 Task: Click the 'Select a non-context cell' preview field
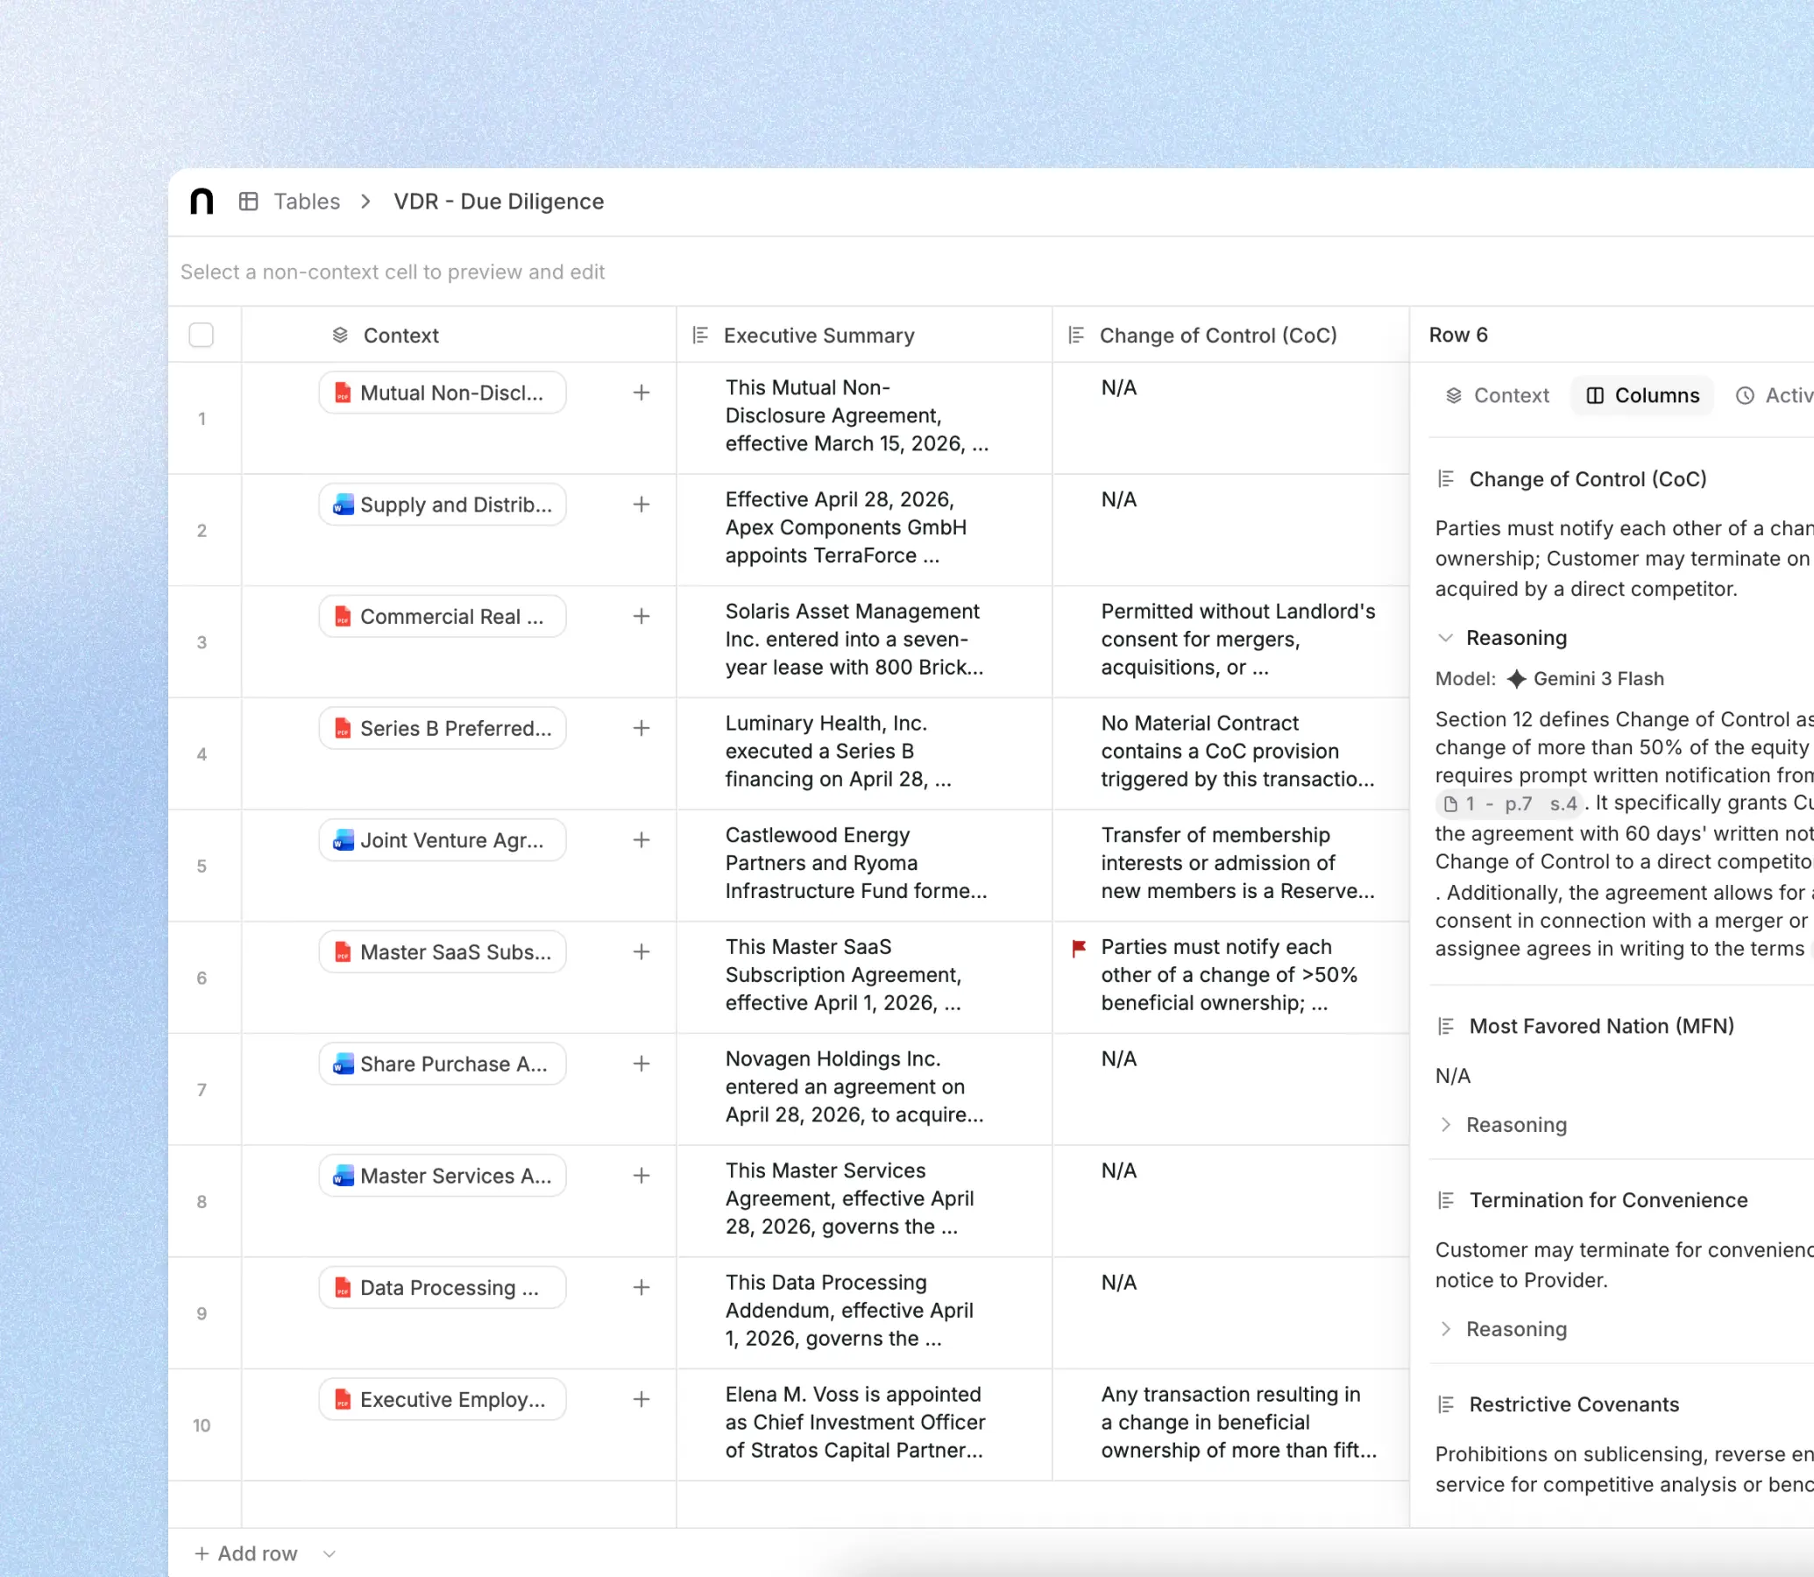[x=990, y=272]
